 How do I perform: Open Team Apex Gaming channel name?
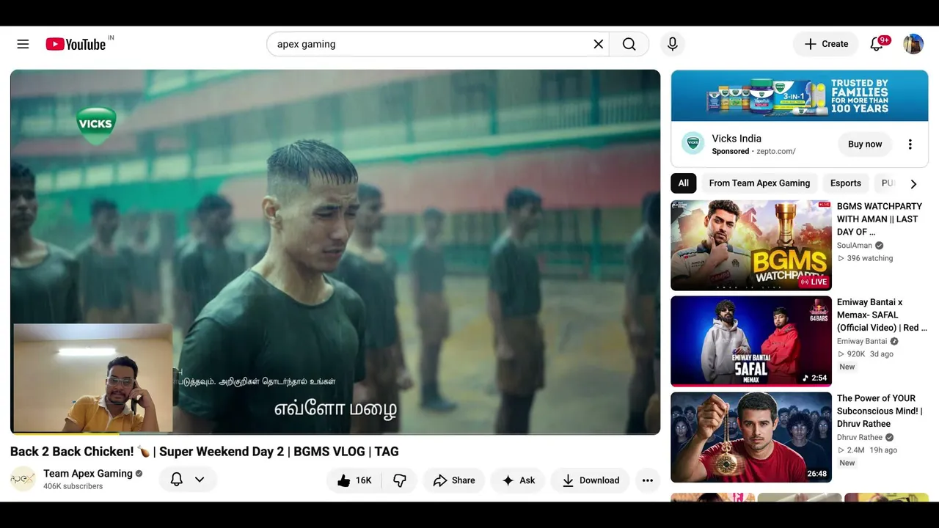point(88,474)
